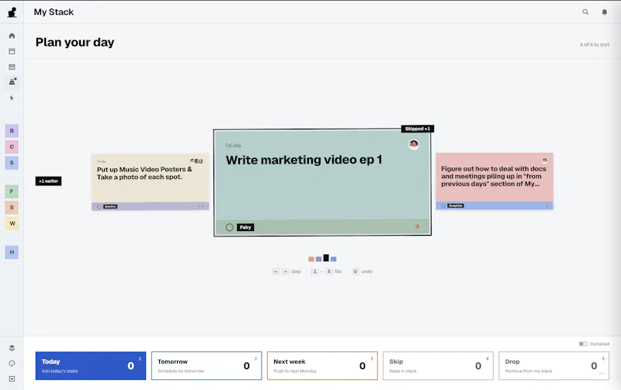The width and height of the screenshot is (621, 390).
Task: File card into Today bucket
Action: point(91,366)
